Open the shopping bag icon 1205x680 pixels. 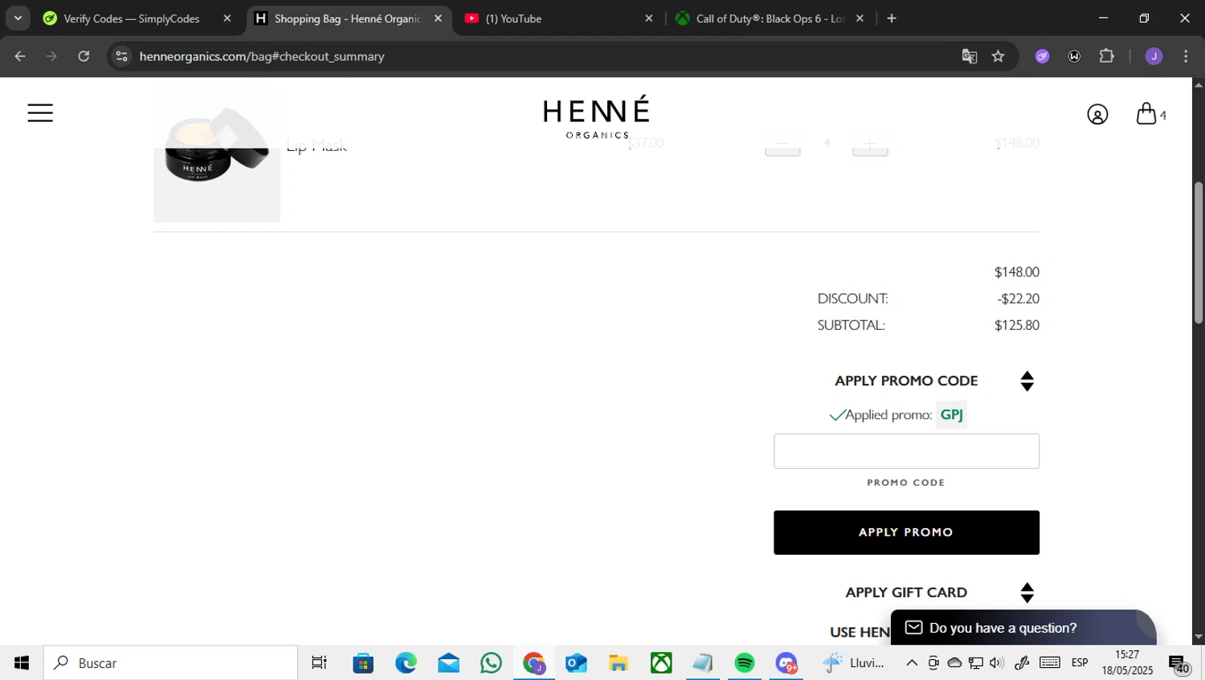(x=1146, y=114)
